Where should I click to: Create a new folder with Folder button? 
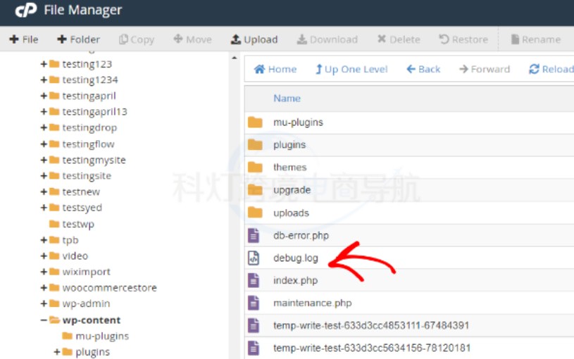click(78, 39)
